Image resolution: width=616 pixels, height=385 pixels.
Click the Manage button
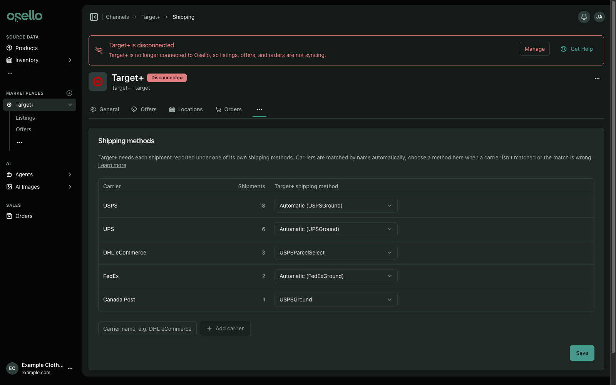point(535,49)
